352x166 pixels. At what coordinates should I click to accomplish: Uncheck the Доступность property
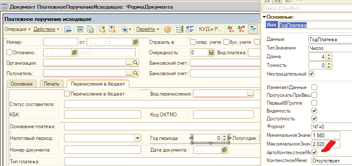315,119
